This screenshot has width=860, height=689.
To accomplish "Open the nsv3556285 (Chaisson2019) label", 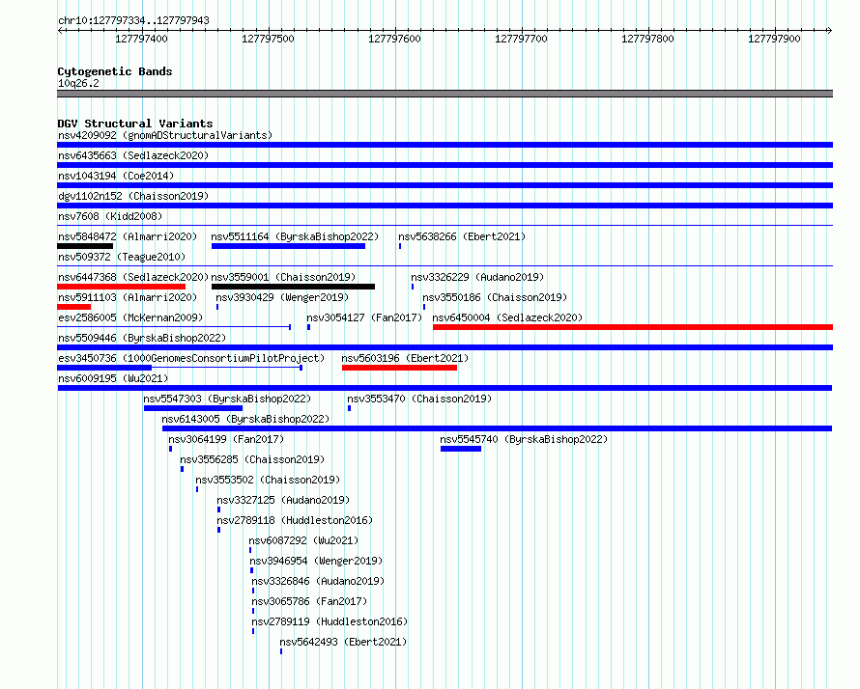I will 252,459.
